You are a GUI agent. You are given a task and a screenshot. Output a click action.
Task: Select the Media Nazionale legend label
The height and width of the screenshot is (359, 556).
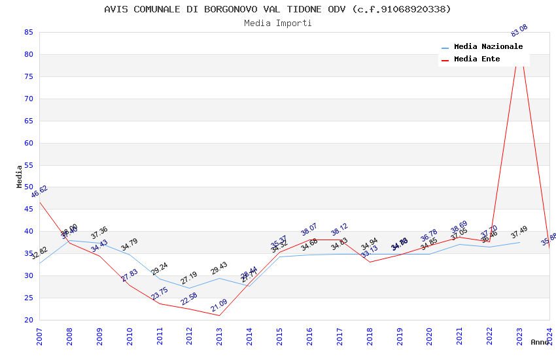click(x=488, y=46)
